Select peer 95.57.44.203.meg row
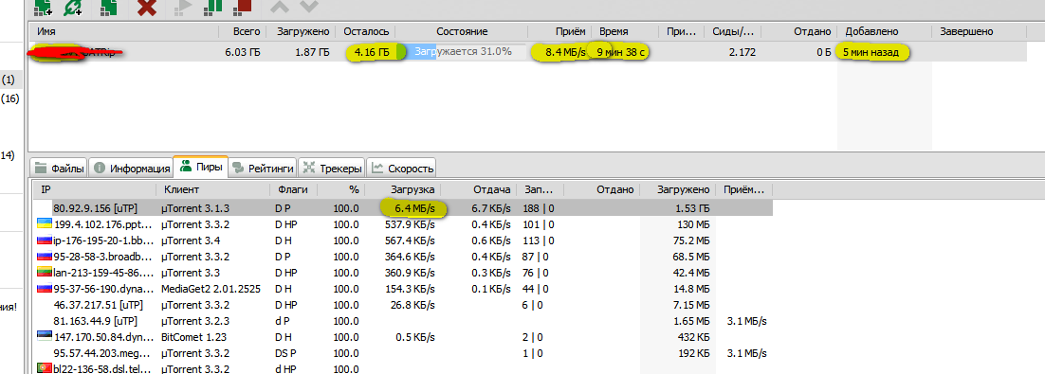 coord(403,353)
